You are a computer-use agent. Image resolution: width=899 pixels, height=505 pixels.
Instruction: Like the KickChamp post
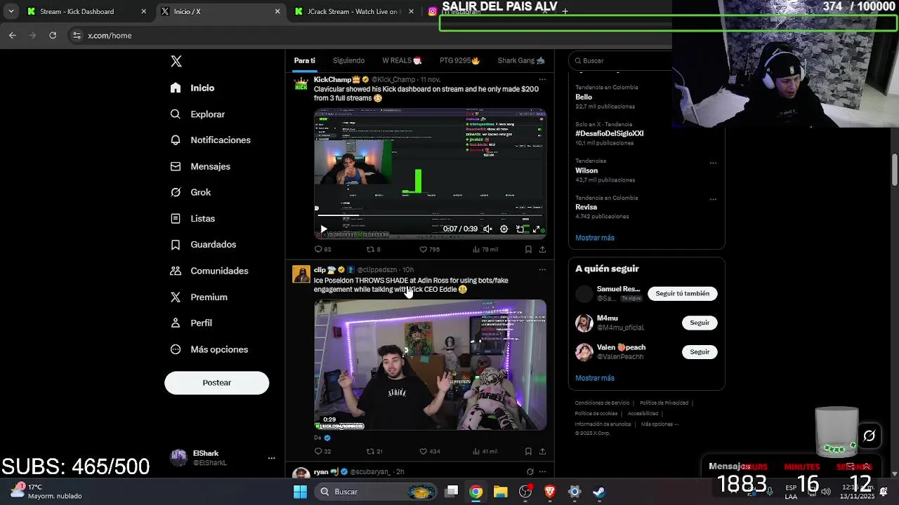coord(428,249)
